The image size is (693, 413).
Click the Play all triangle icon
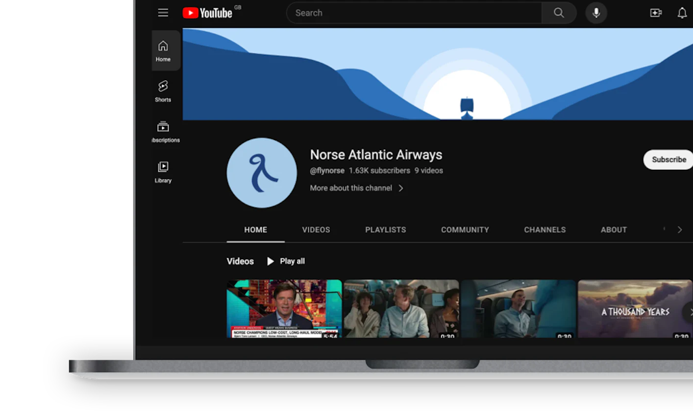click(270, 261)
